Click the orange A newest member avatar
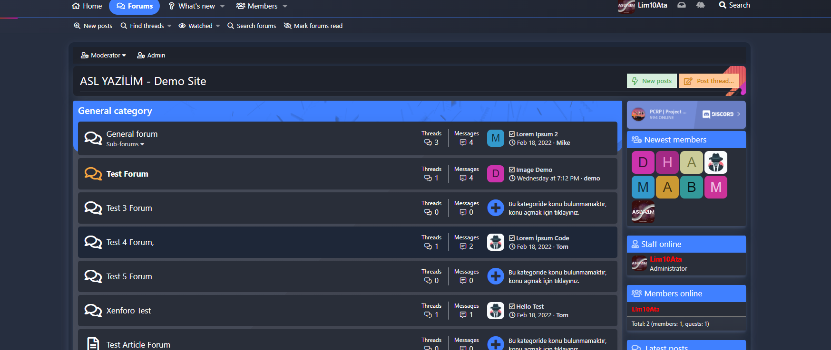The image size is (831, 350). point(667,187)
